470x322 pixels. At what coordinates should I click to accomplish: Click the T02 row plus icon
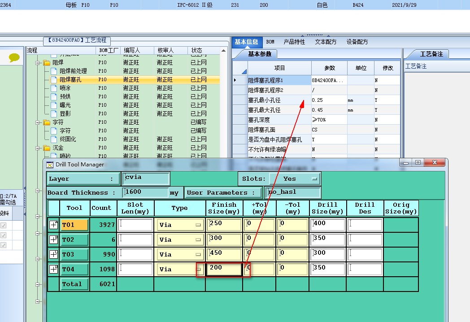53,239
